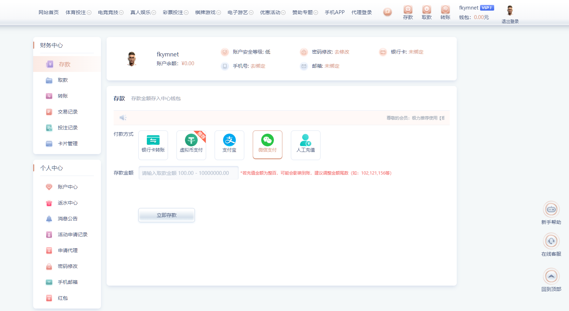The height and width of the screenshot is (311, 569).
Task: Click the 未绑定 link beside 银行卡
Action: (416, 52)
